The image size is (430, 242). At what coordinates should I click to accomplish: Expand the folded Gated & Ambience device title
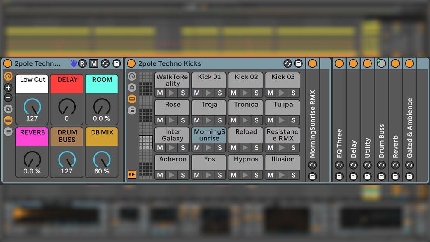tap(409, 128)
